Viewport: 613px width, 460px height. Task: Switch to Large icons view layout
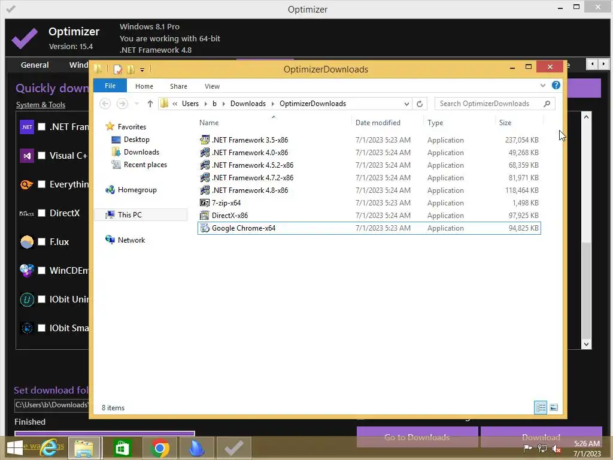[x=554, y=407]
